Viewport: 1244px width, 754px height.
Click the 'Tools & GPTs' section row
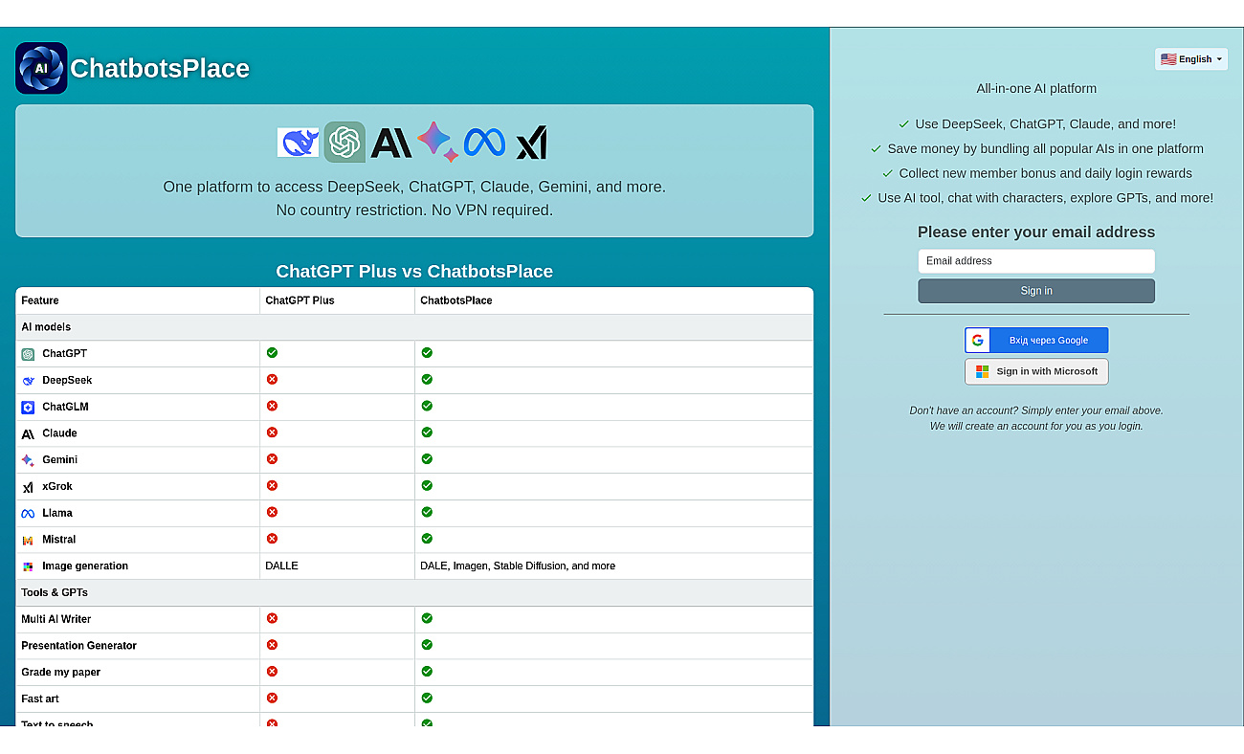(x=414, y=592)
